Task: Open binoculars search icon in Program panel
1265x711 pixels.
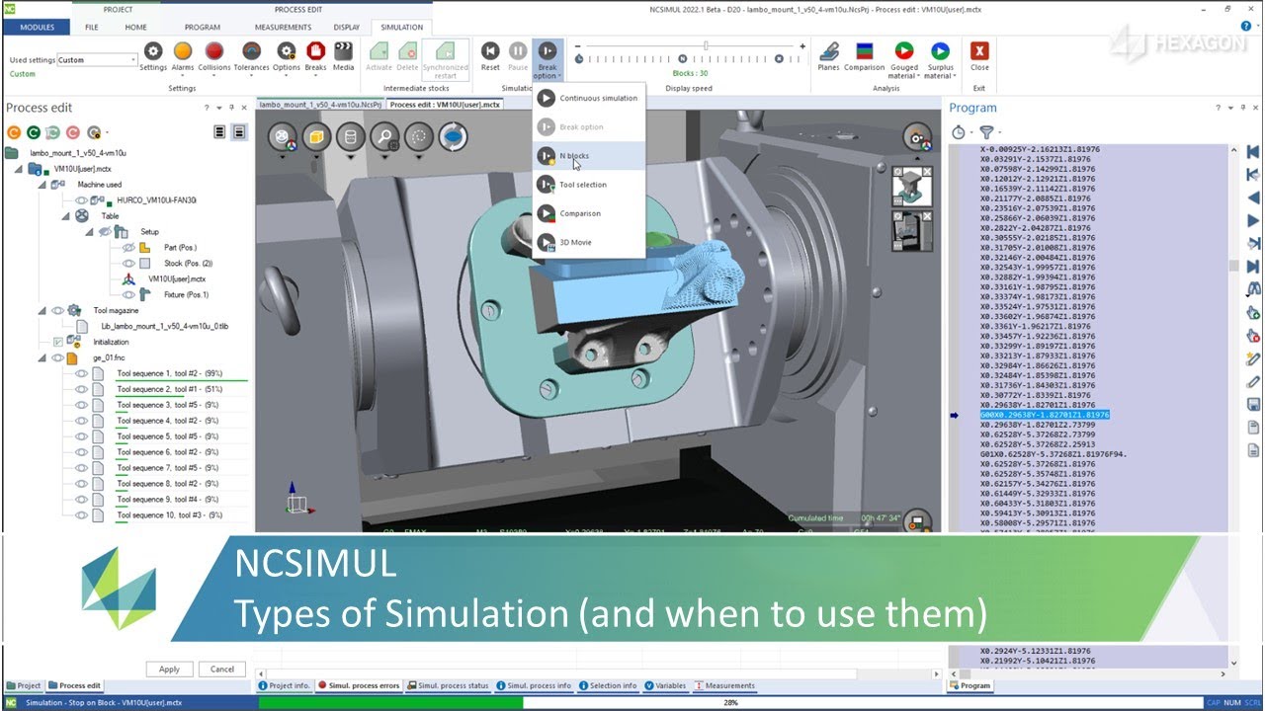Action: pyautogui.click(x=1253, y=289)
